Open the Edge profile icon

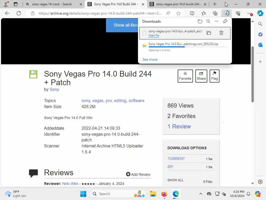click(6, 4)
